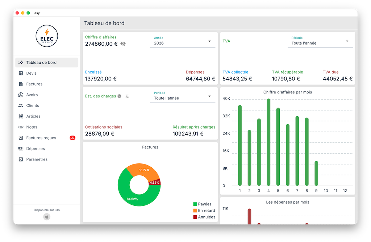Click the Cotisations sociales value 28676,09 €
371x242 pixels.
pyautogui.click(x=100, y=134)
